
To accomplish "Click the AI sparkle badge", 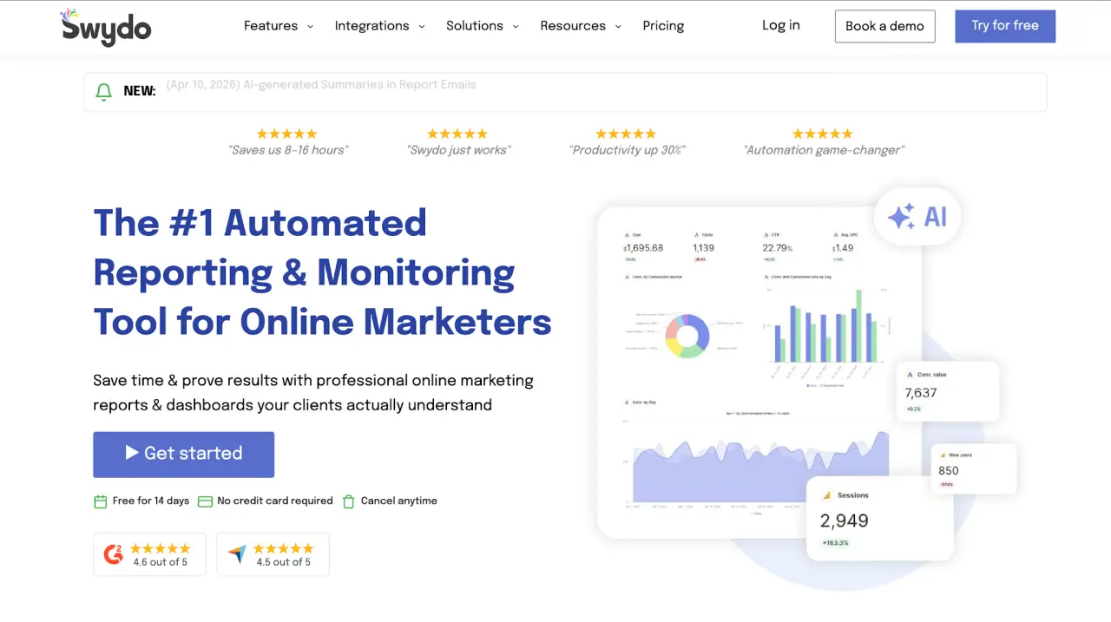I will click(x=917, y=216).
